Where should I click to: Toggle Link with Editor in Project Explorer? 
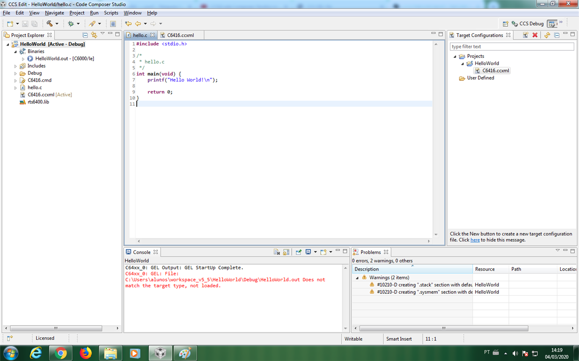click(94, 35)
